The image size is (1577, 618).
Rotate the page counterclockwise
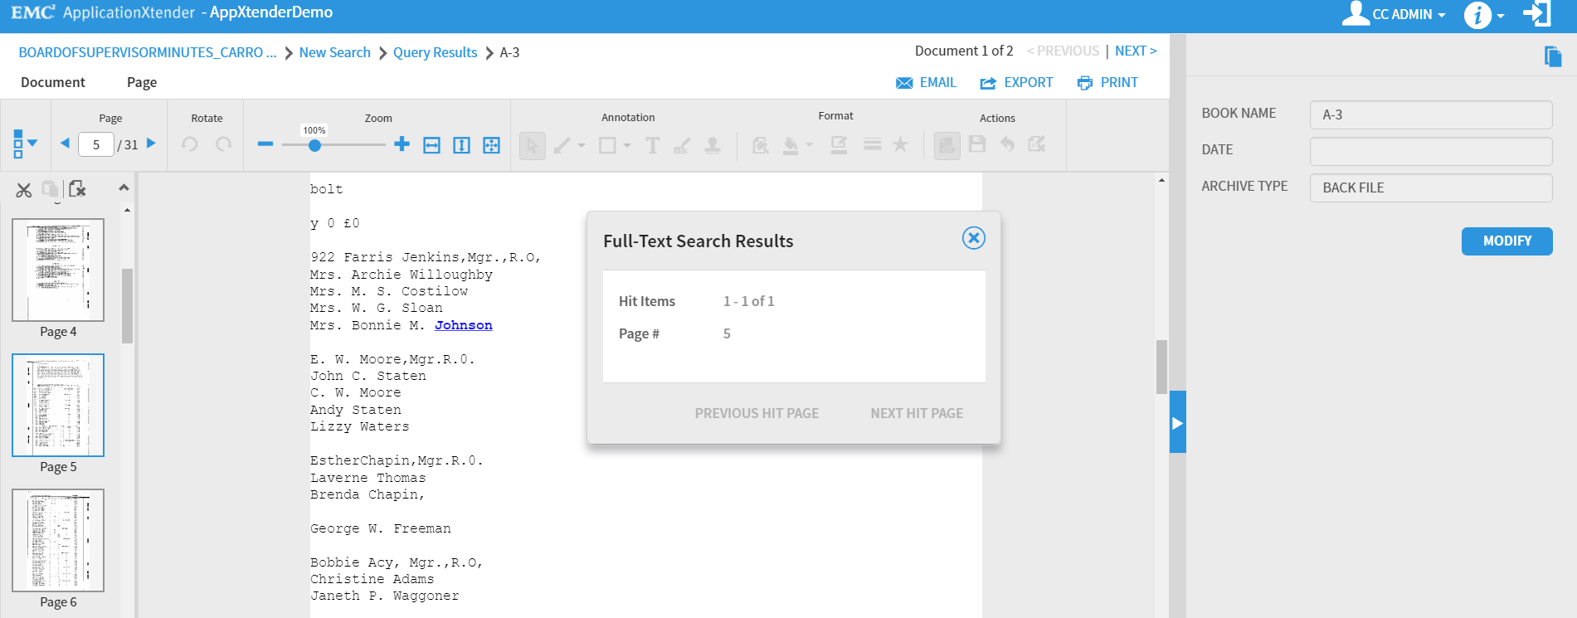click(x=190, y=144)
